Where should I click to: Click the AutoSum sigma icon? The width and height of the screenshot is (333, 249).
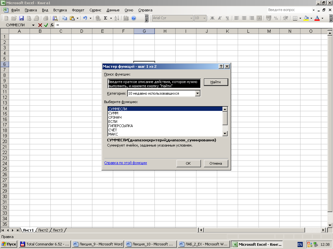[106, 18]
